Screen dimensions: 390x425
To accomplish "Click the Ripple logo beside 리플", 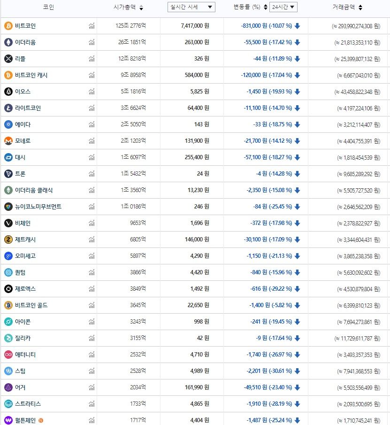I will point(8,59).
